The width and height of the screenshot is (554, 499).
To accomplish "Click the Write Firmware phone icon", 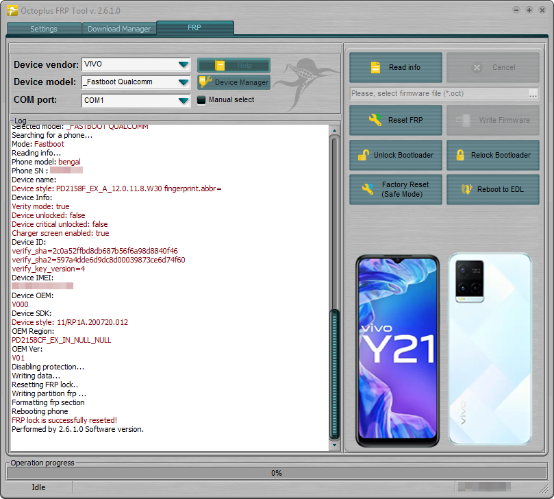I will tap(463, 120).
